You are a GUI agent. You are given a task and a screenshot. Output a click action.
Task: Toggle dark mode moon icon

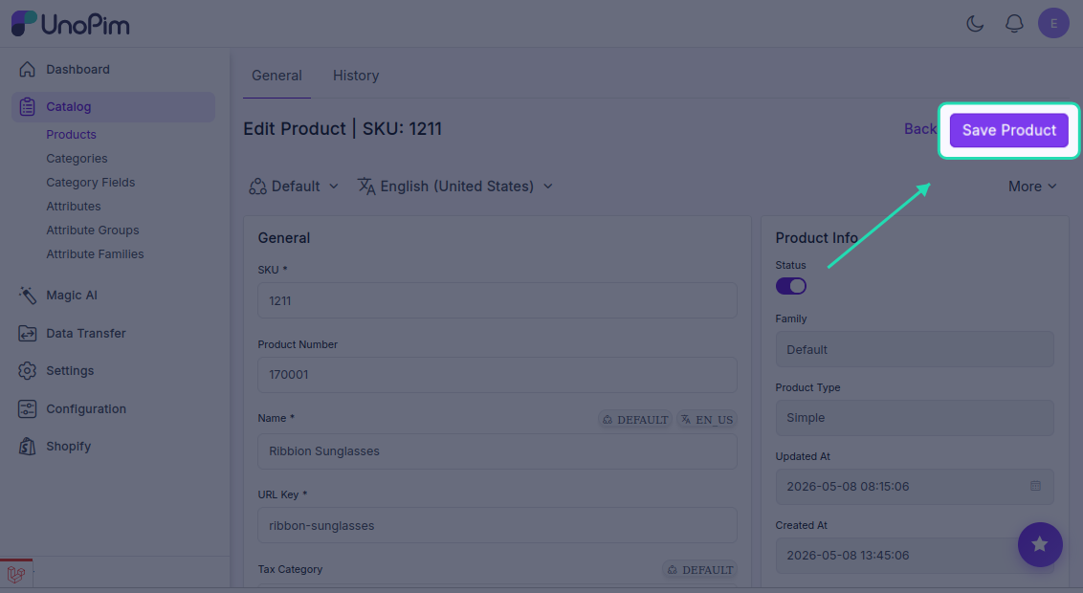pos(975,24)
